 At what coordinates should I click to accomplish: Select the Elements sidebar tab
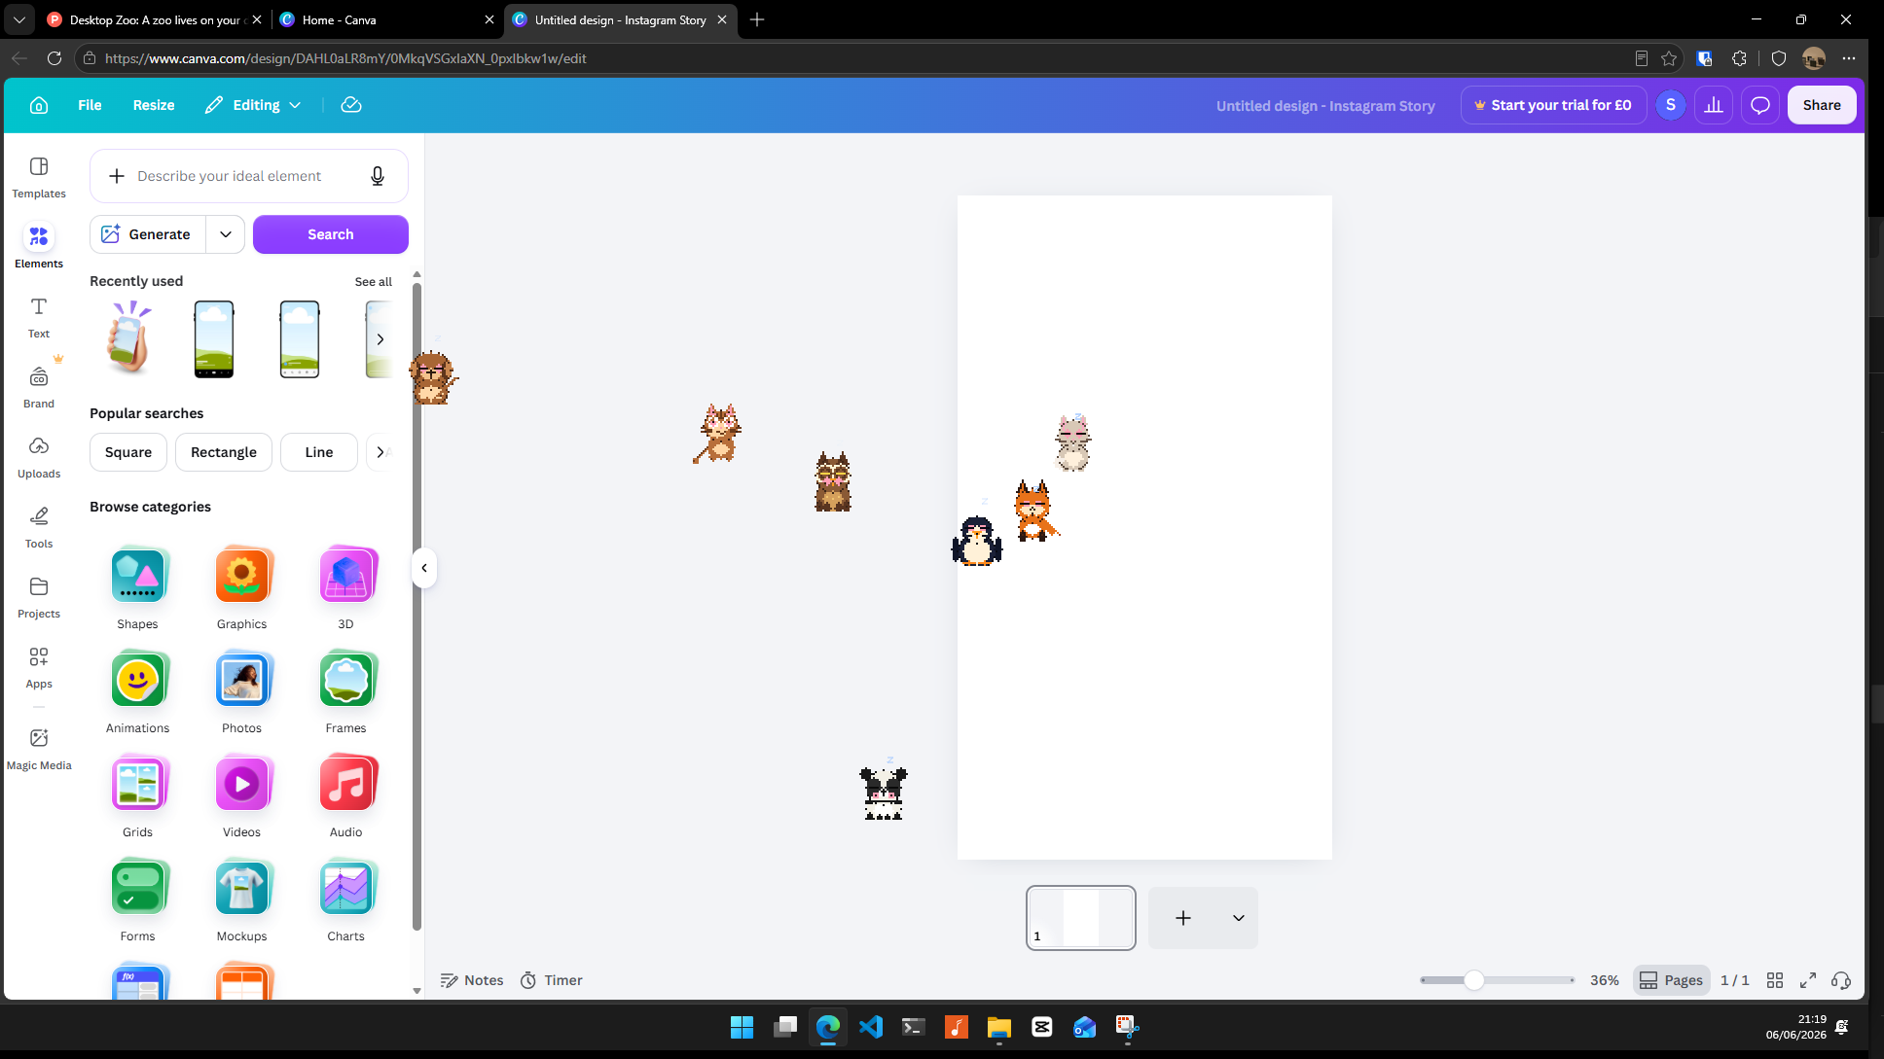pos(39,247)
